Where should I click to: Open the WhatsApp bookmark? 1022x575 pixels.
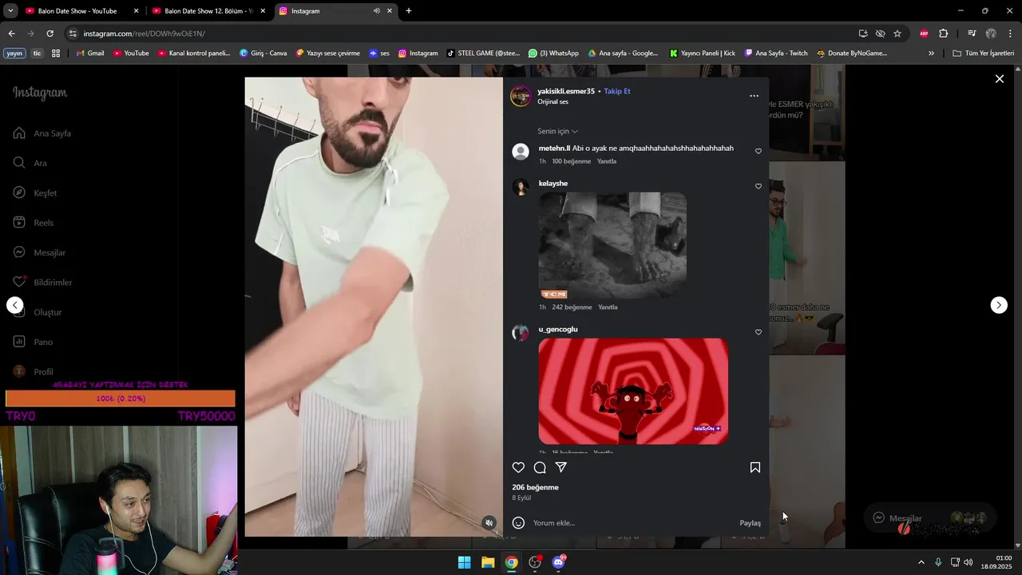tap(553, 54)
